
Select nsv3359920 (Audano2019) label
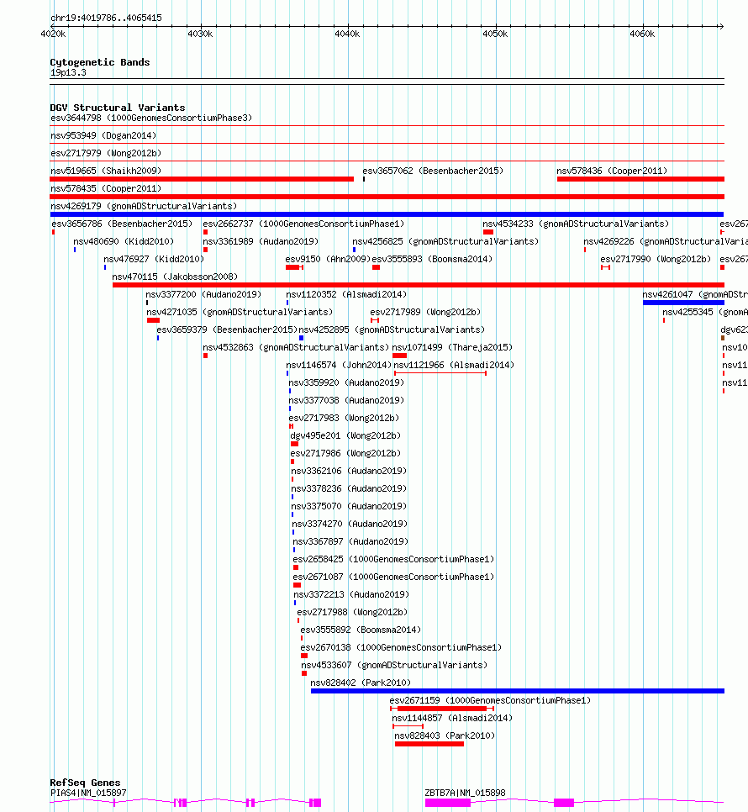[346, 382]
